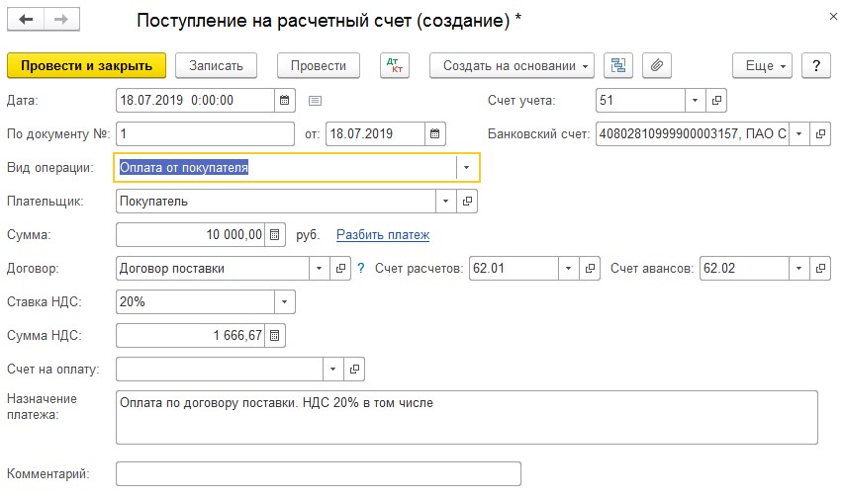Open calculator for the Сумма field
Image resolution: width=843 pixels, height=497 pixels.
coord(276,235)
